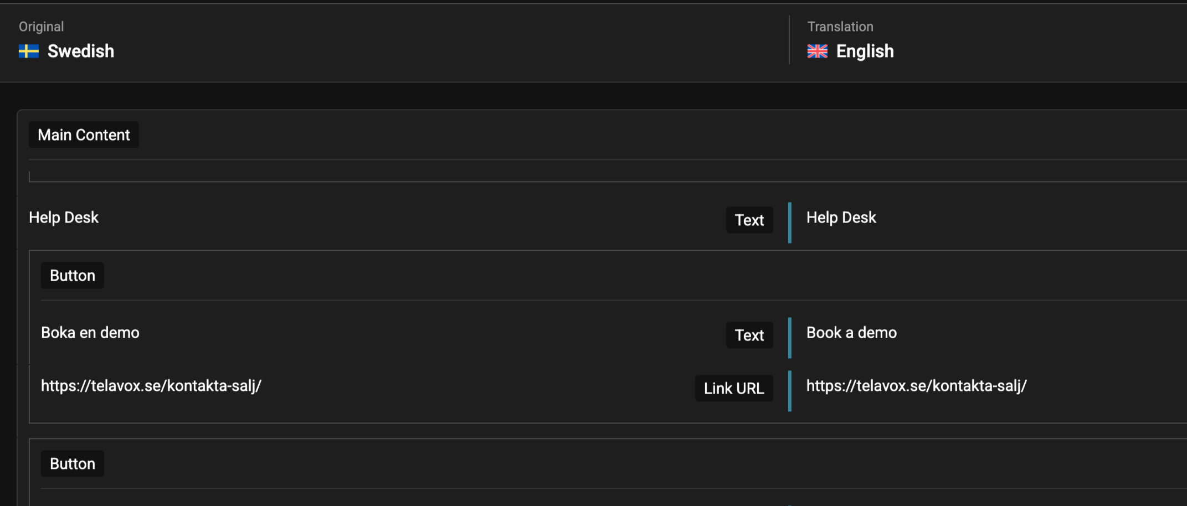Image resolution: width=1187 pixels, height=506 pixels.
Task: Select the original Help Desk Swedish text
Action: pos(64,218)
